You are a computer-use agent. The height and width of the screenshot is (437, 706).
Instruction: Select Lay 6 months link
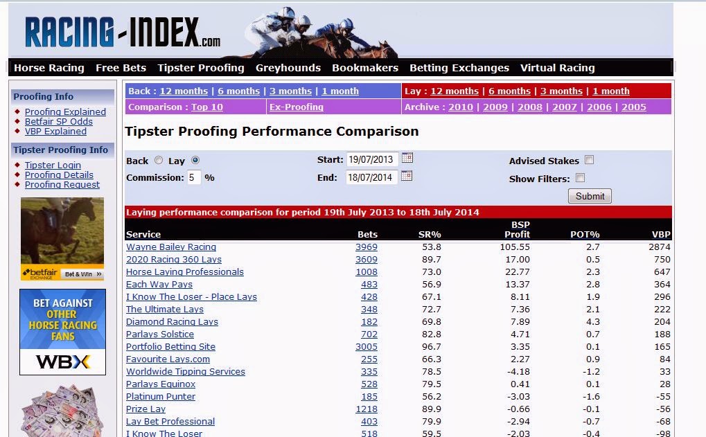click(510, 91)
